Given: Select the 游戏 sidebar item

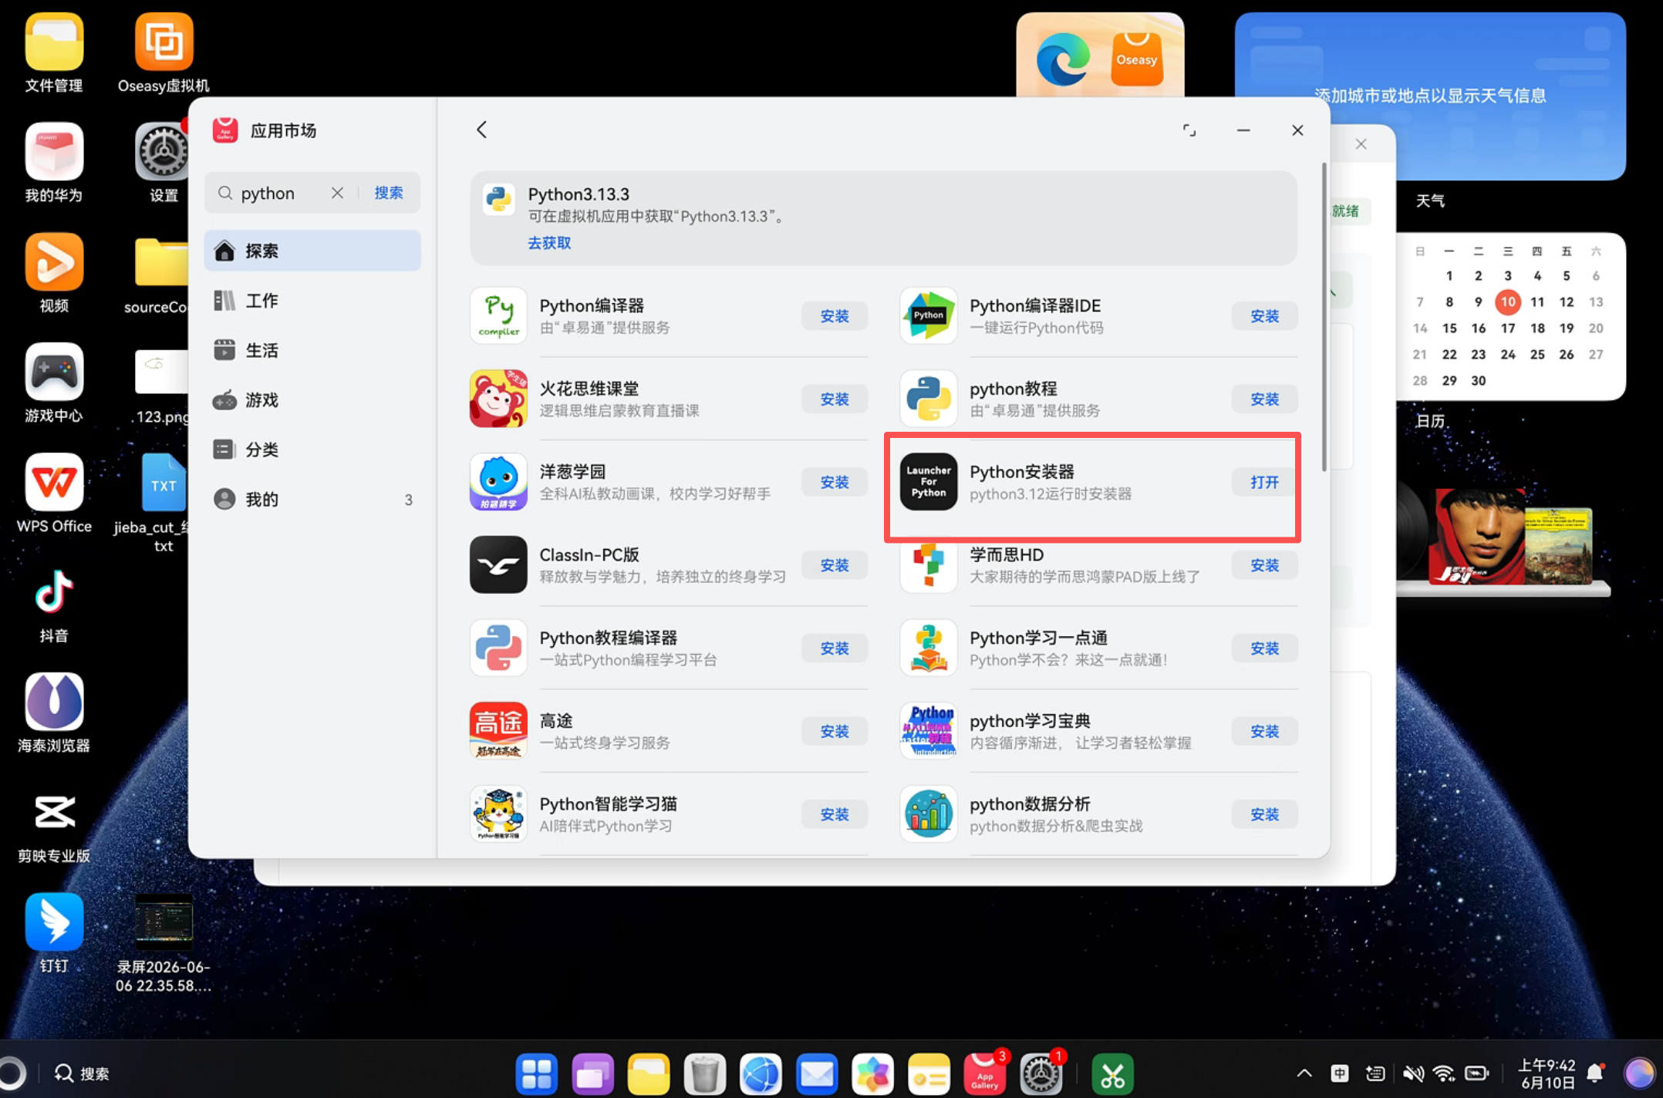Looking at the screenshot, I should [x=312, y=400].
